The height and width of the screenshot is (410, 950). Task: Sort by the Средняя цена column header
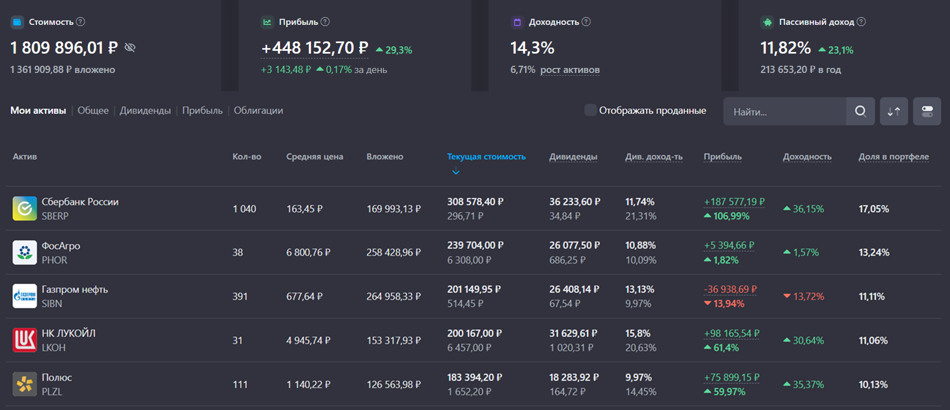(x=315, y=156)
